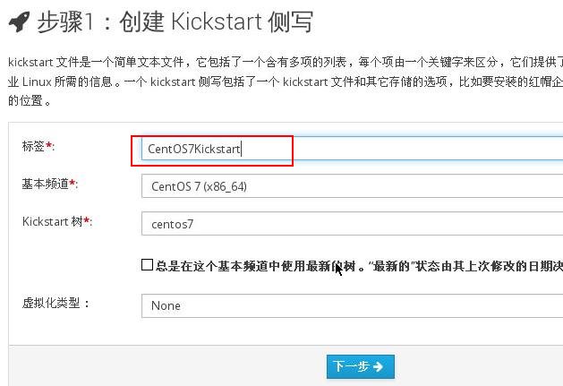Screen dimensions: 563x386
Task: Enable the always-use-newest-tree checkbox
Action: 147,265
